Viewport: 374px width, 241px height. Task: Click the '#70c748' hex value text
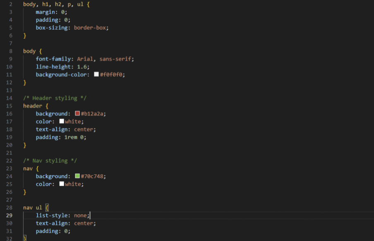(x=92, y=176)
